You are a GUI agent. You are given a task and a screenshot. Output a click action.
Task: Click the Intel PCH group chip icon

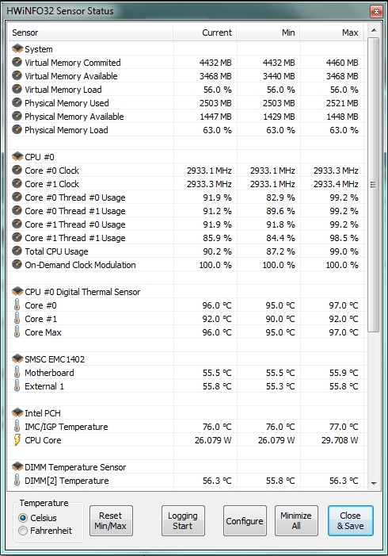(x=17, y=412)
